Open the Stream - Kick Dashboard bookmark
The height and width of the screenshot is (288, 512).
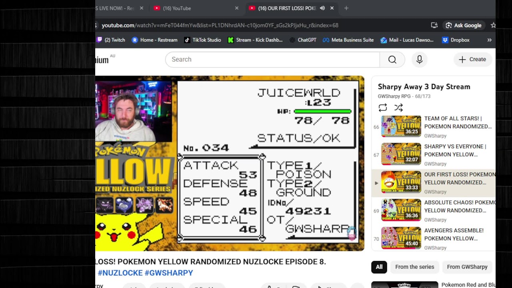[x=255, y=40]
